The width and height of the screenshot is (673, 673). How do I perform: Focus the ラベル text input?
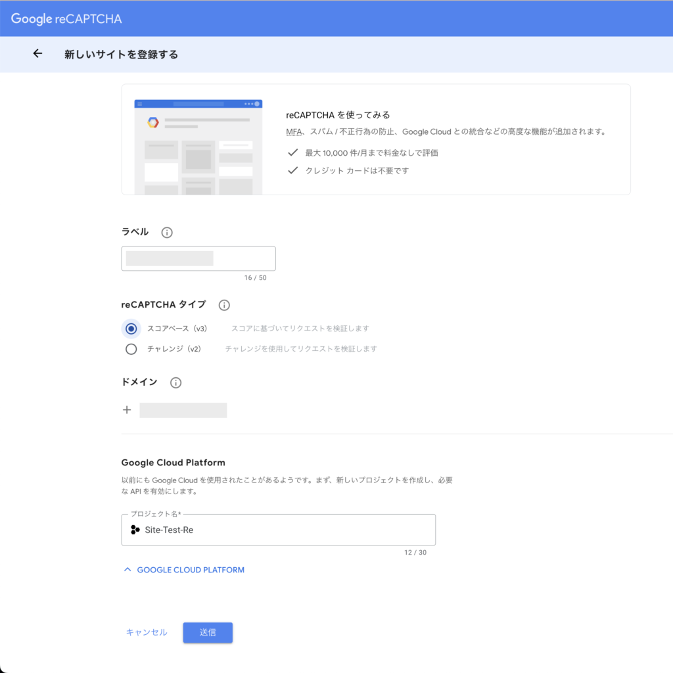point(198,258)
